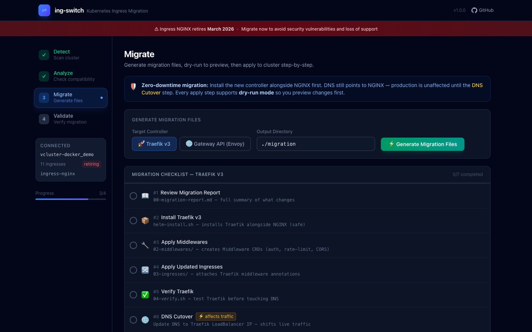Click the '04-verify.sh' description line
Viewport: 532px width, 332px height.
[216, 299]
